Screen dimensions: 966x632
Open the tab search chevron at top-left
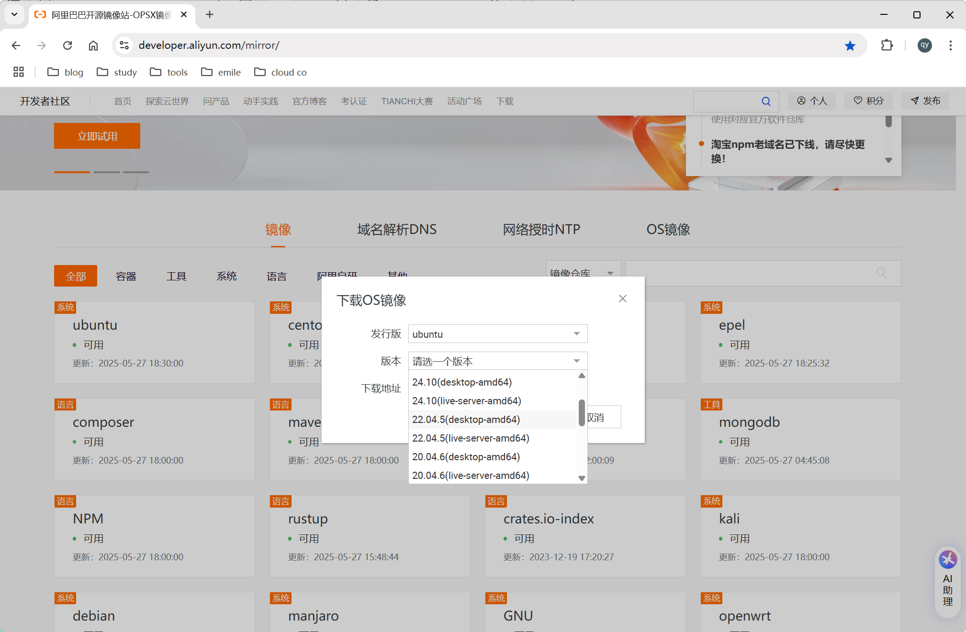coord(14,14)
